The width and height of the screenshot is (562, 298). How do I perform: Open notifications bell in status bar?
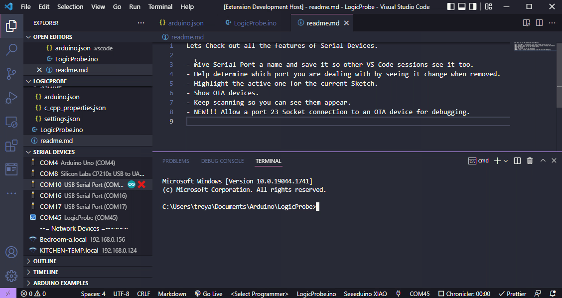pyautogui.click(x=553, y=294)
